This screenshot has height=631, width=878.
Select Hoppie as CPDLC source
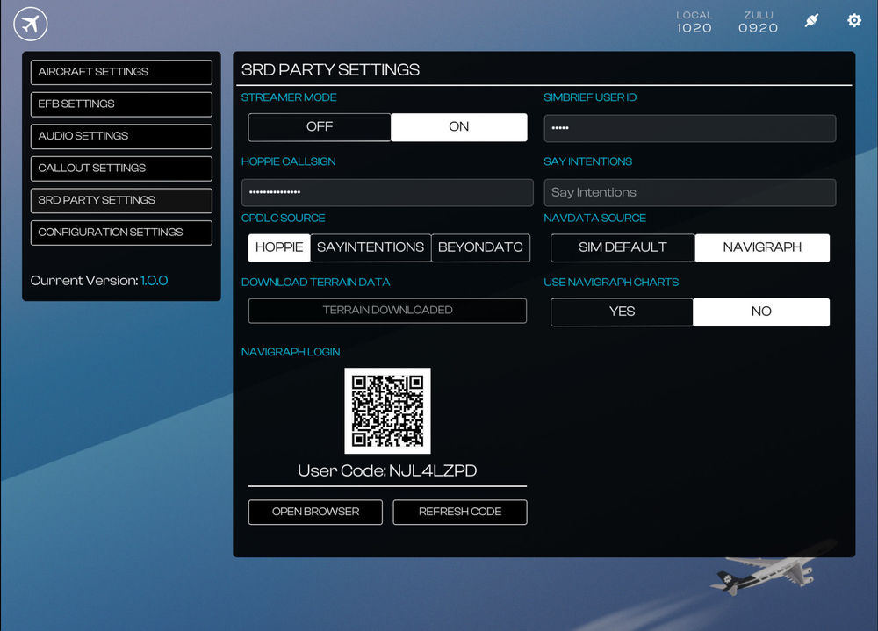[x=279, y=247]
